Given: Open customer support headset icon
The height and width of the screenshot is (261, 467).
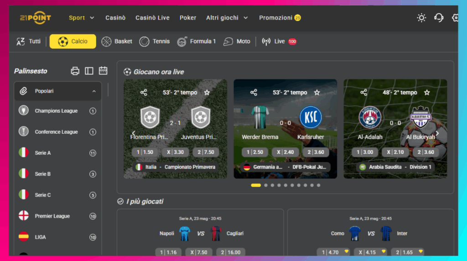Looking at the screenshot, I should click(x=438, y=18).
